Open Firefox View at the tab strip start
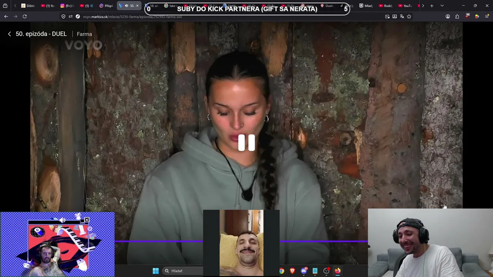This screenshot has height=277, width=493. (x=5, y=6)
